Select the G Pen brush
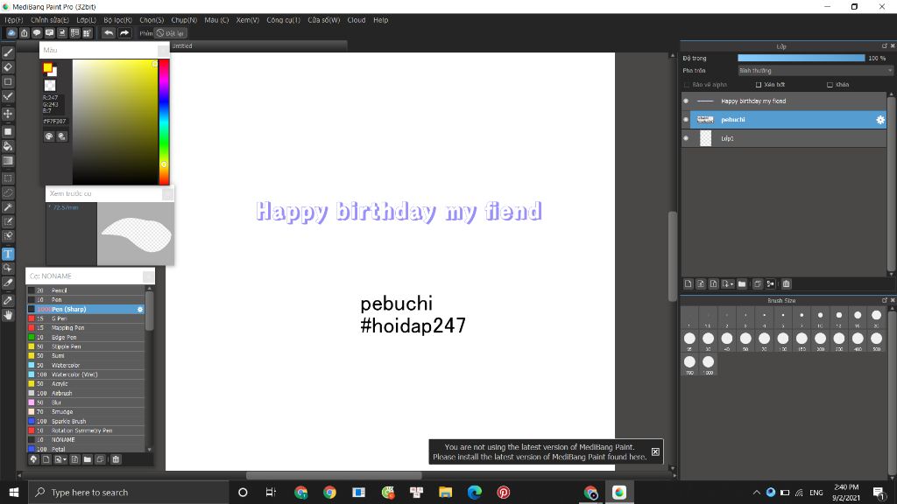The image size is (897, 504). (x=86, y=318)
